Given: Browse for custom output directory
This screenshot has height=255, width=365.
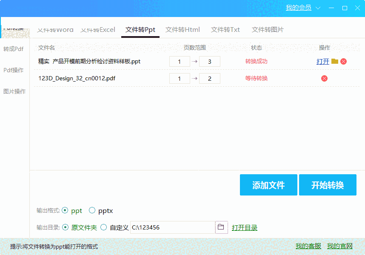Looking at the screenshot, I should click(x=222, y=227).
